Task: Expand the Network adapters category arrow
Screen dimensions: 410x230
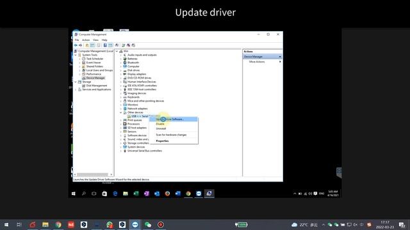Action: pyautogui.click(x=121, y=109)
